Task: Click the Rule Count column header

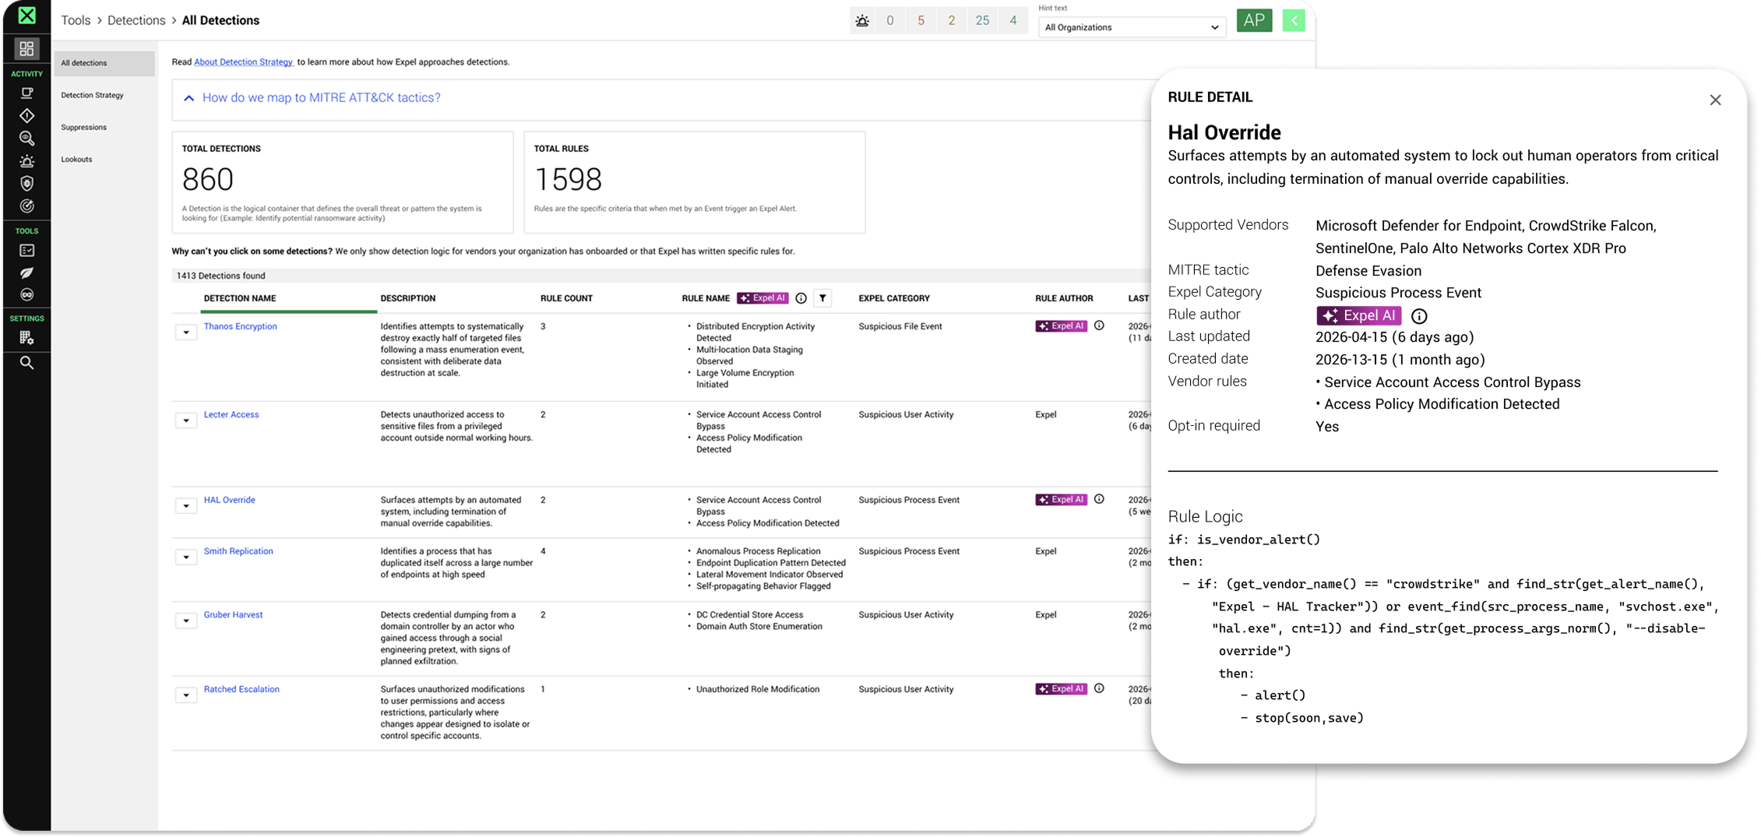Action: [566, 298]
